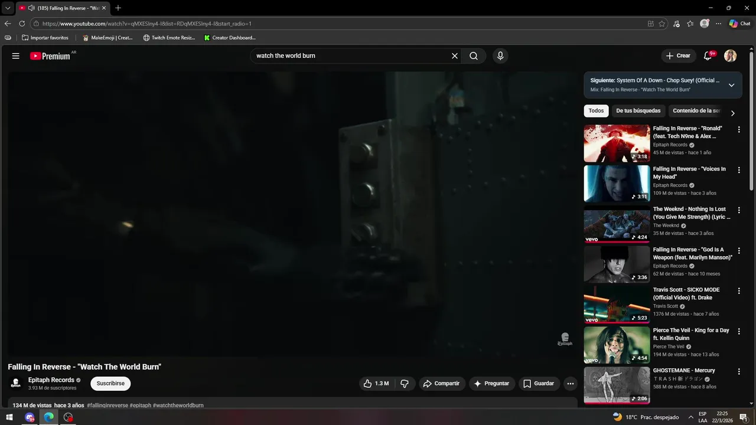Open "Importar favoritos" bookmark
Image resolution: width=756 pixels, height=425 pixels.
coord(45,38)
